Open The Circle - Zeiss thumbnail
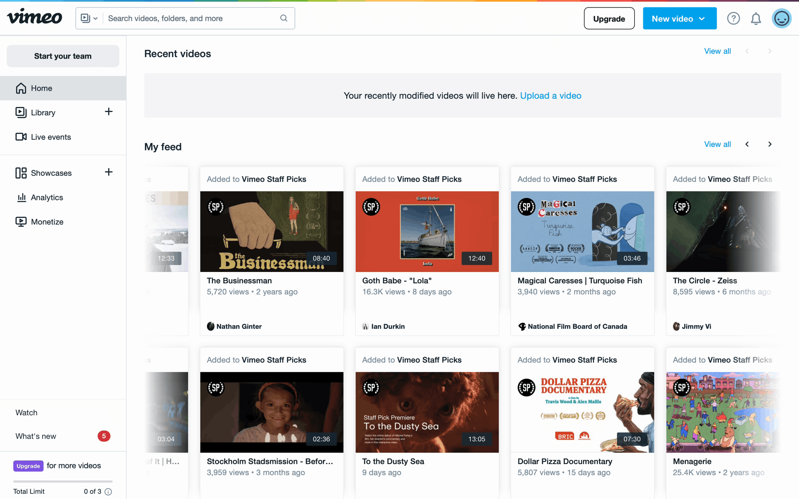Viewport: 799px width, 499px height. [x=723, y=232]
